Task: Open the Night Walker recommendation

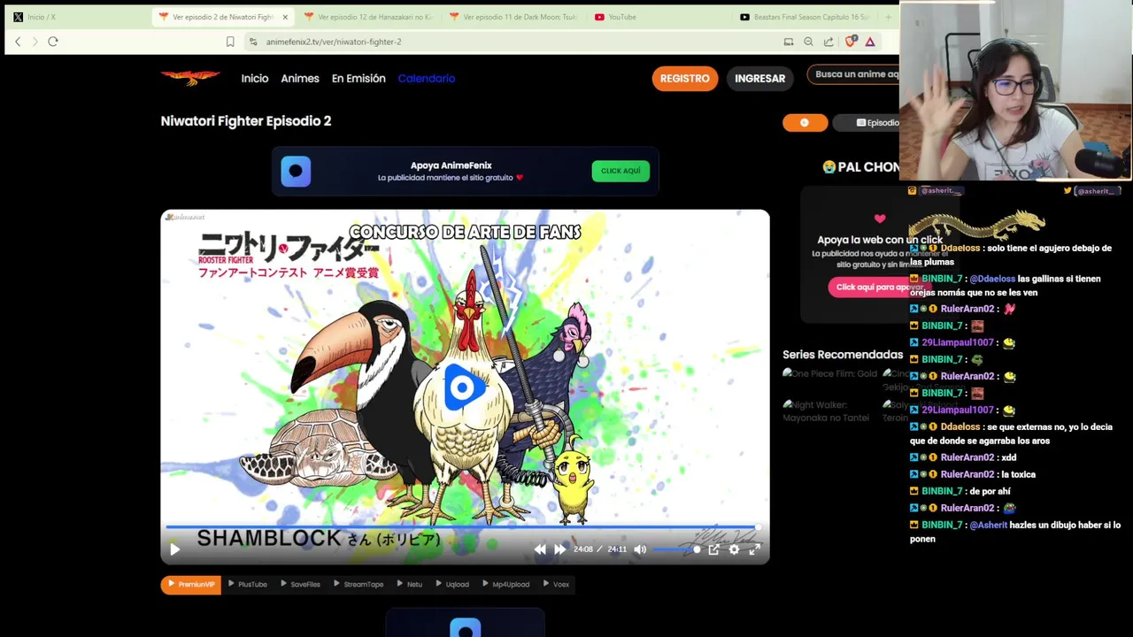Action: [826, 411]
